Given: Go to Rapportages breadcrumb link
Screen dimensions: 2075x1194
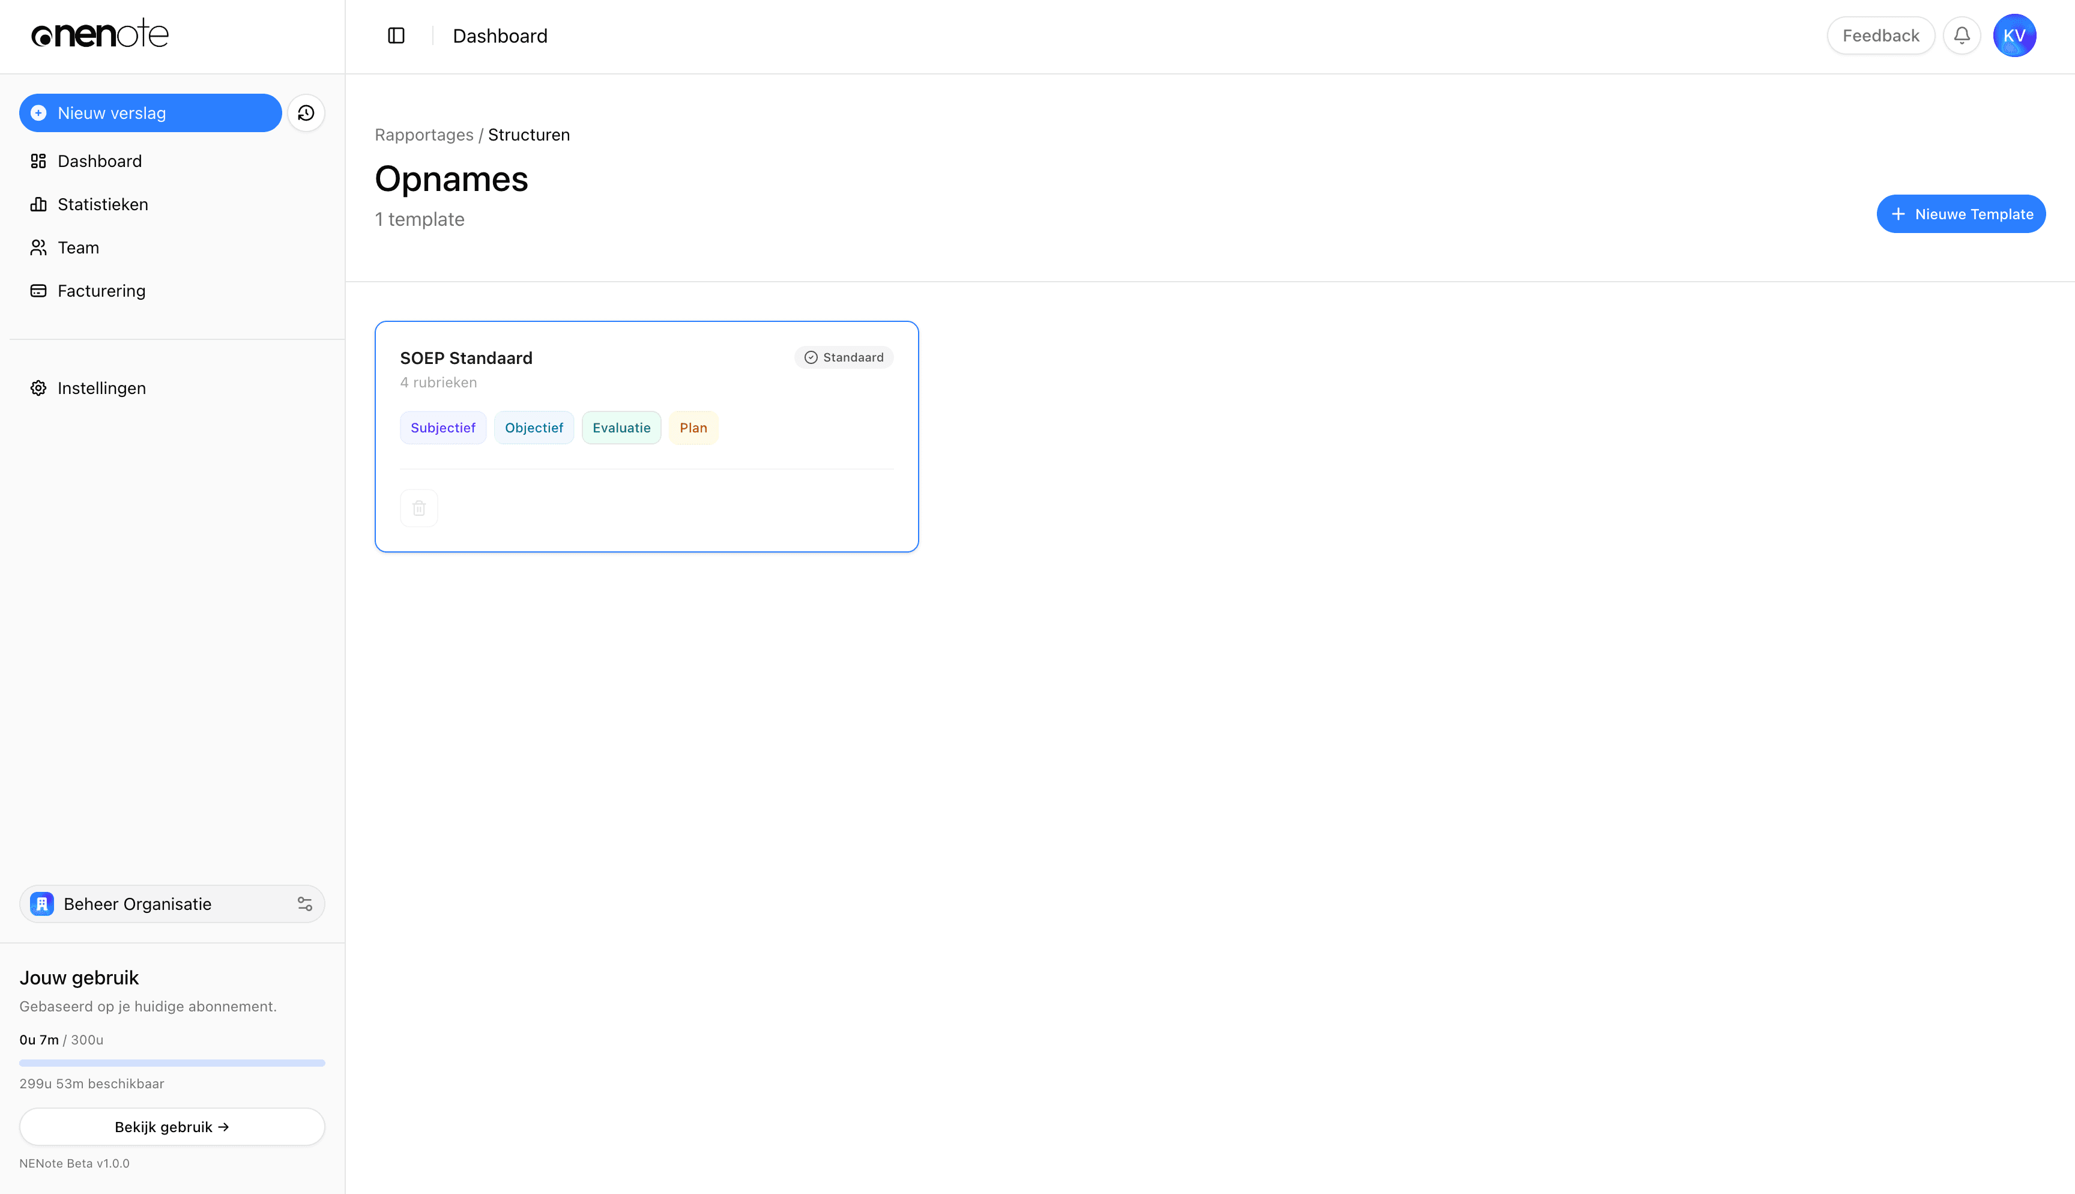Looking at the screenshot, I should point(424,135).
